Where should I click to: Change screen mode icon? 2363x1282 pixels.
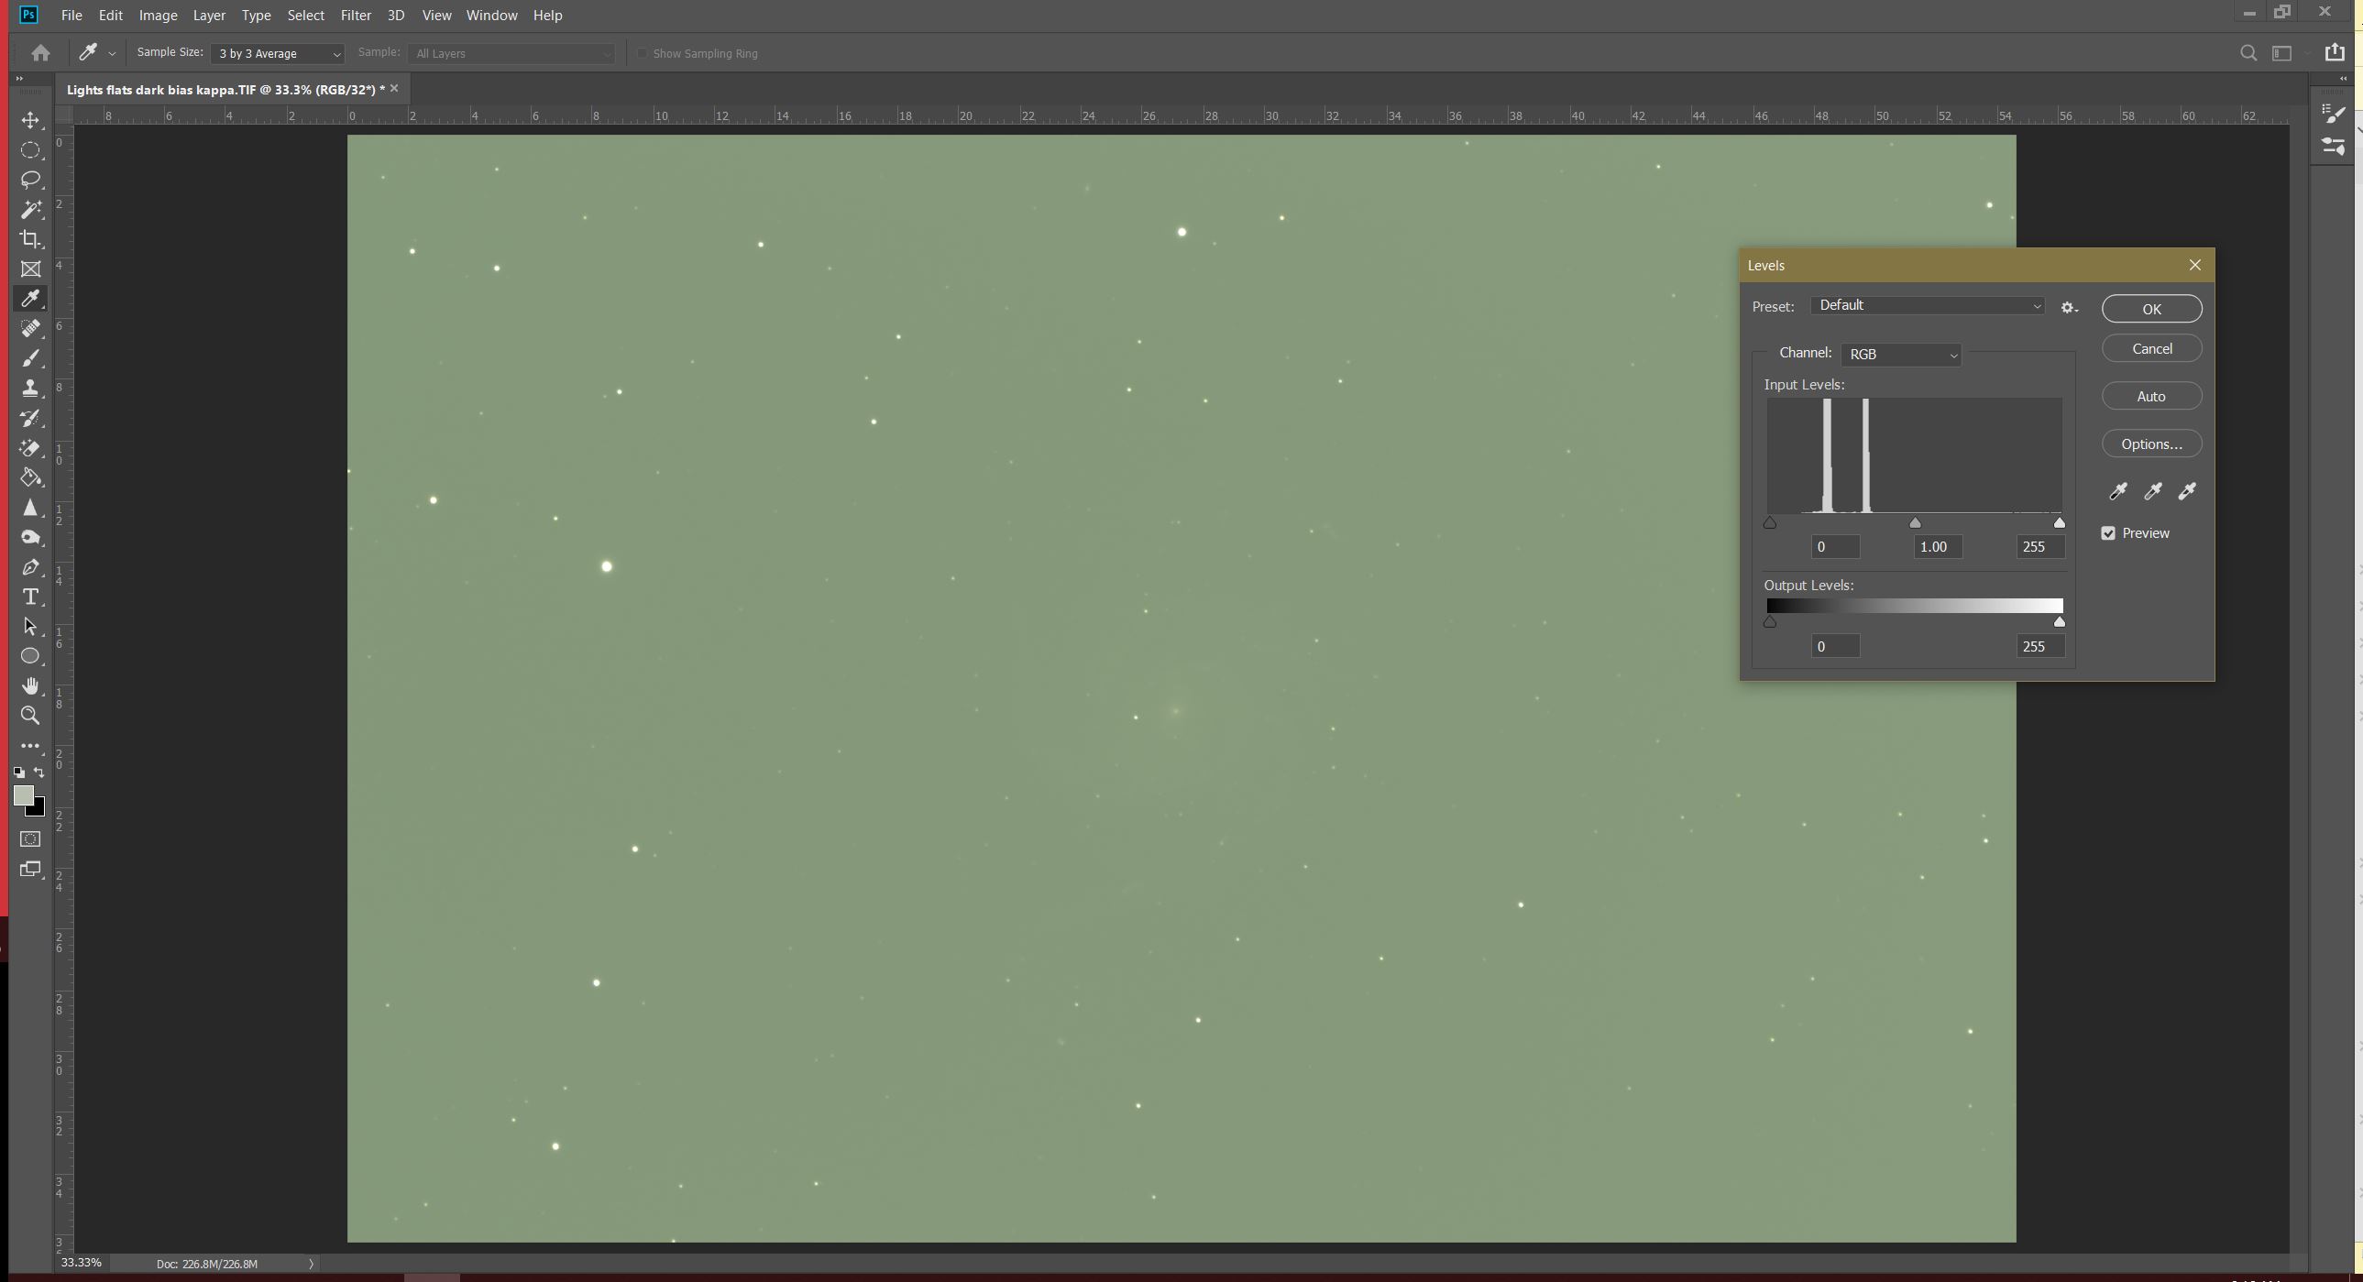pyautogui.click(x=30, y=869)
